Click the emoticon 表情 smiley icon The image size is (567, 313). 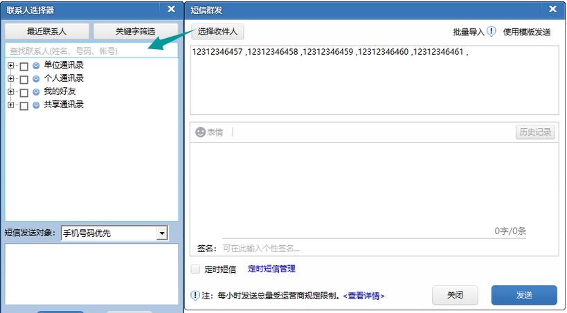coord(200,132)
